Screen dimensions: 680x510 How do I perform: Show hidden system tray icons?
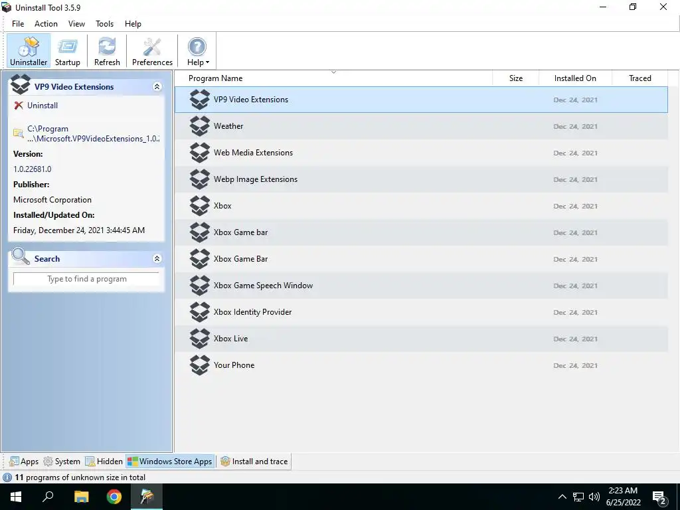click(x=562, y=497)
